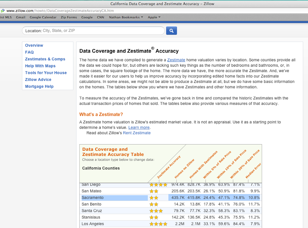Click Within 10% of Sale Price header
Screen dimensions: 308x228
pyautogui.click(x=231, y=164)
